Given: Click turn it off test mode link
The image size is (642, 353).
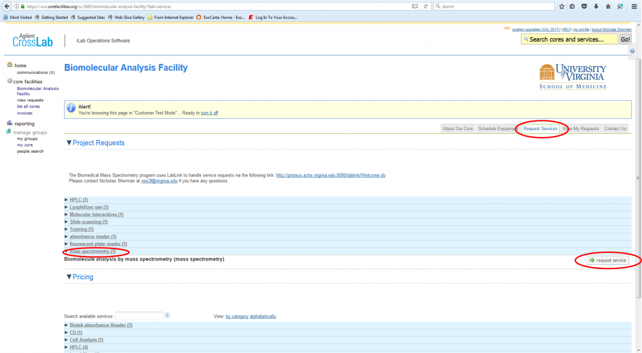Looking at the screenshot, I should [x=209, y=113].
